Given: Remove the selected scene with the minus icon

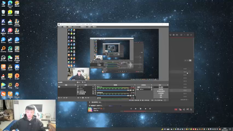Looking at the screenshot, I should (x=61, y=98).
